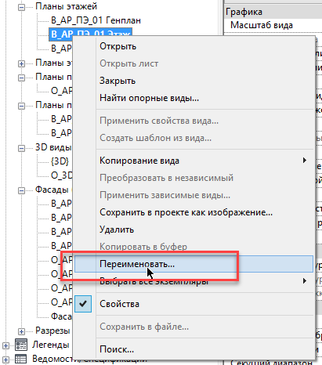Expand the Легенды tree node
322x365 pixels.
click(x=5, y=345)
